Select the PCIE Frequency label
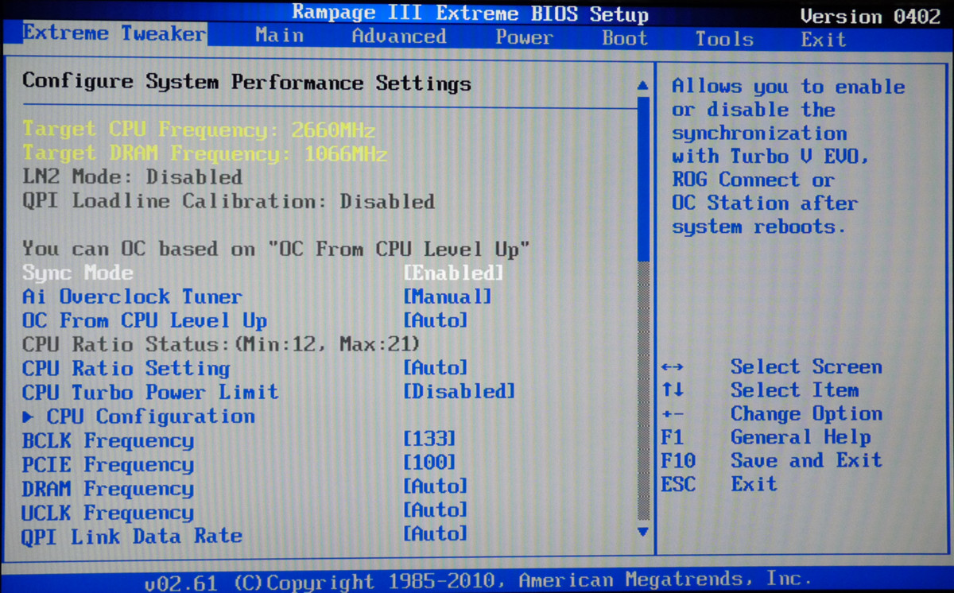The height and width of the screenshot is (593, 954). 107,465
